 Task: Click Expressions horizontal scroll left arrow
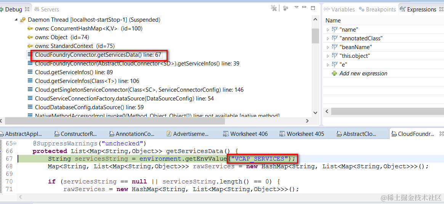[327, 111]
